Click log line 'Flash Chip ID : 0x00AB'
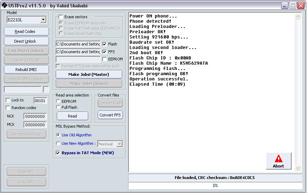307x193 pixels. (160, 58)
